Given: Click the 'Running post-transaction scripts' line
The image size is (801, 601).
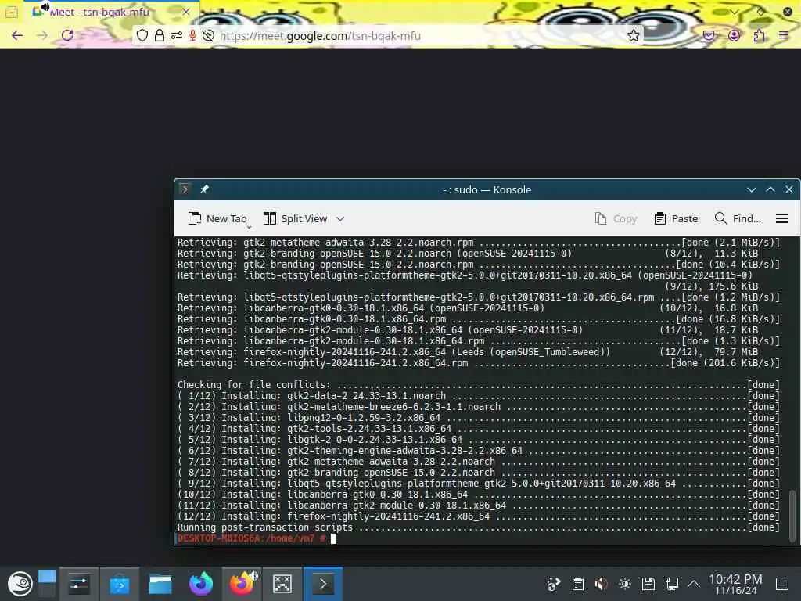Looking at the screenshot, I should pos(479,527).
